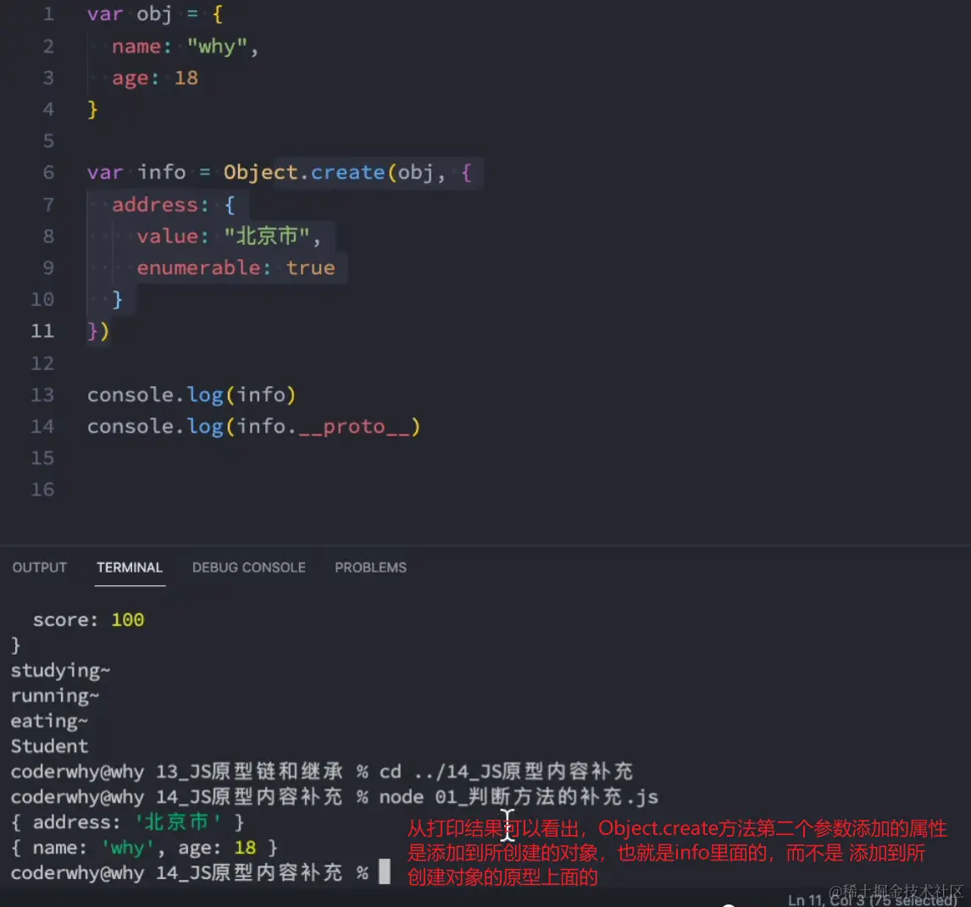The image size is (971, 907).
Task: Click the { address: '北京市' } output
Action: pyautogui.click(x=128, y=822)
